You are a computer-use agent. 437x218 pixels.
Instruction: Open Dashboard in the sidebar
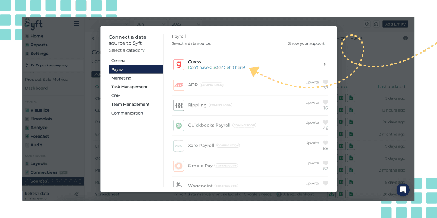[x=36, y=89]
